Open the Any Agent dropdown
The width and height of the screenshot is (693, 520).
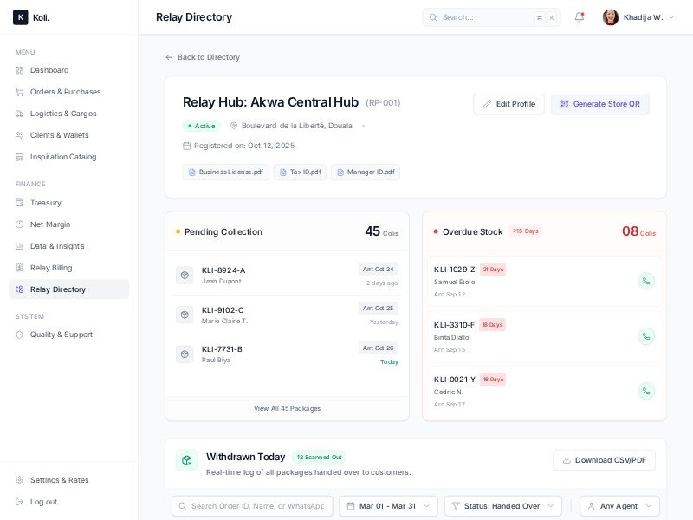pos(619,506)
